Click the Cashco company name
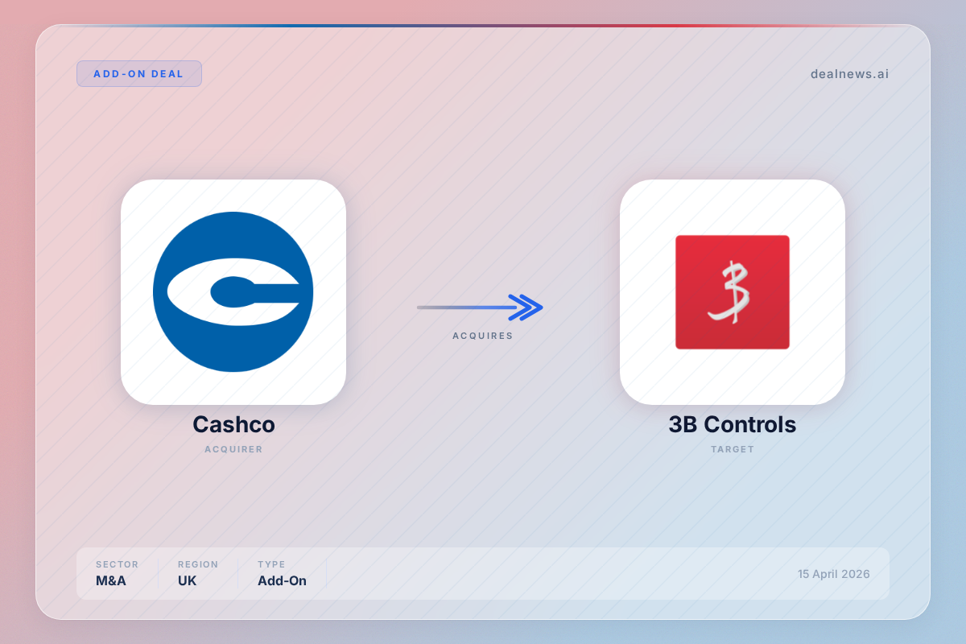Image resolution: width=966 pixels, height=644 pixels. [233, 424]
